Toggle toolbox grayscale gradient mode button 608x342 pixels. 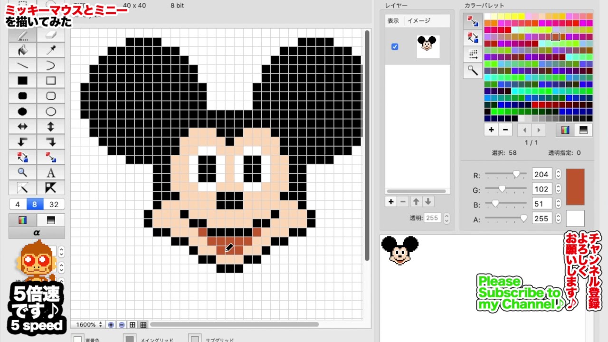coord(51,220)
